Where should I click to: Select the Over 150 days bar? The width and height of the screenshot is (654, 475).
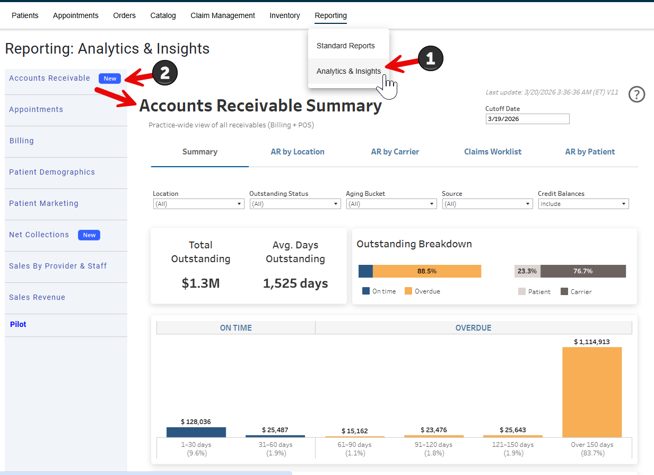click(591, 392)
